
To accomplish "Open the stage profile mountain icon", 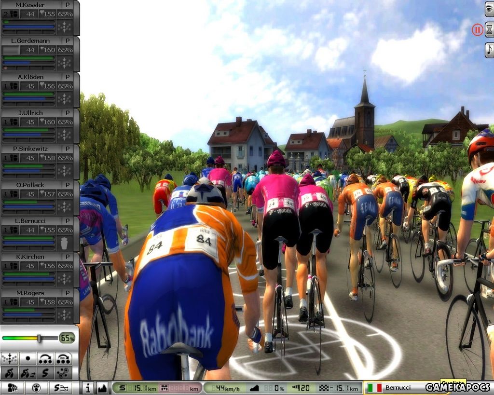I will (x=102, y=388).
